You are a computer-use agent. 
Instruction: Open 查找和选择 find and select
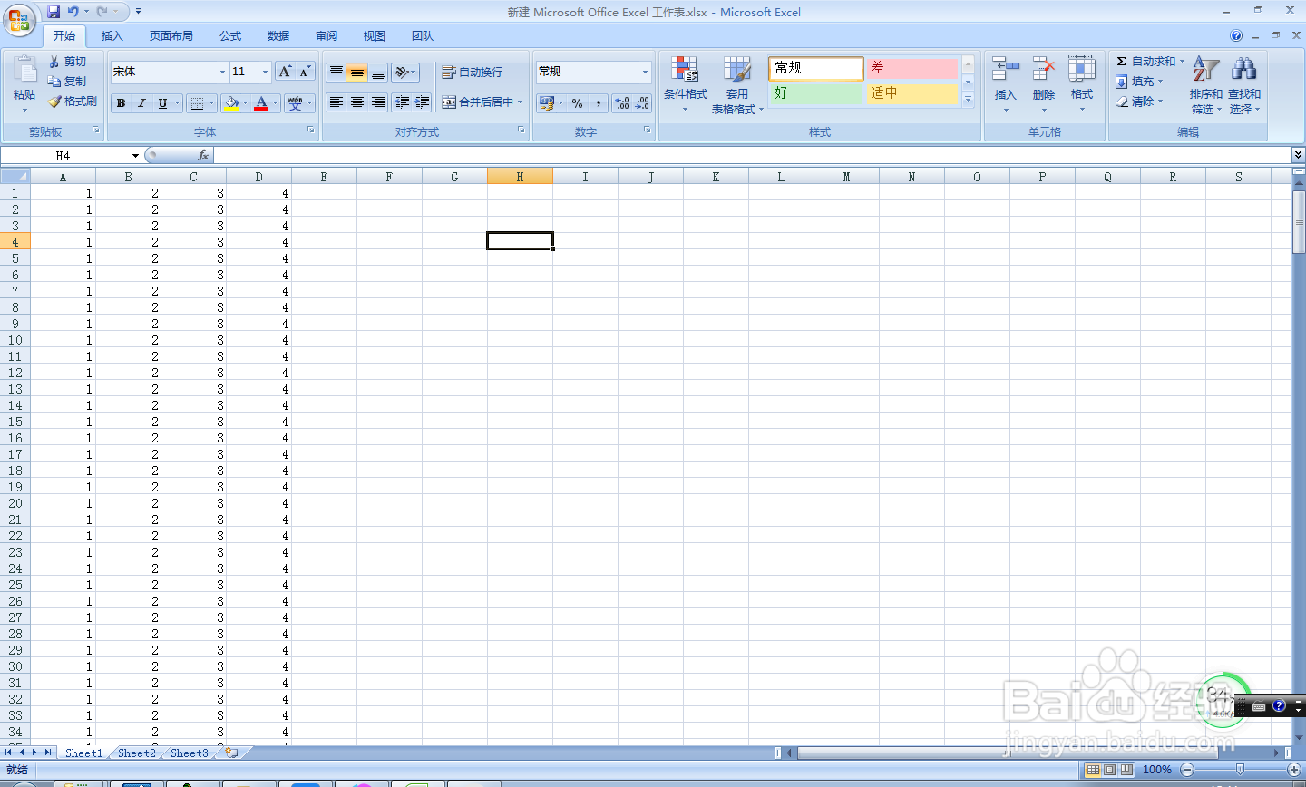(1244, 83)
